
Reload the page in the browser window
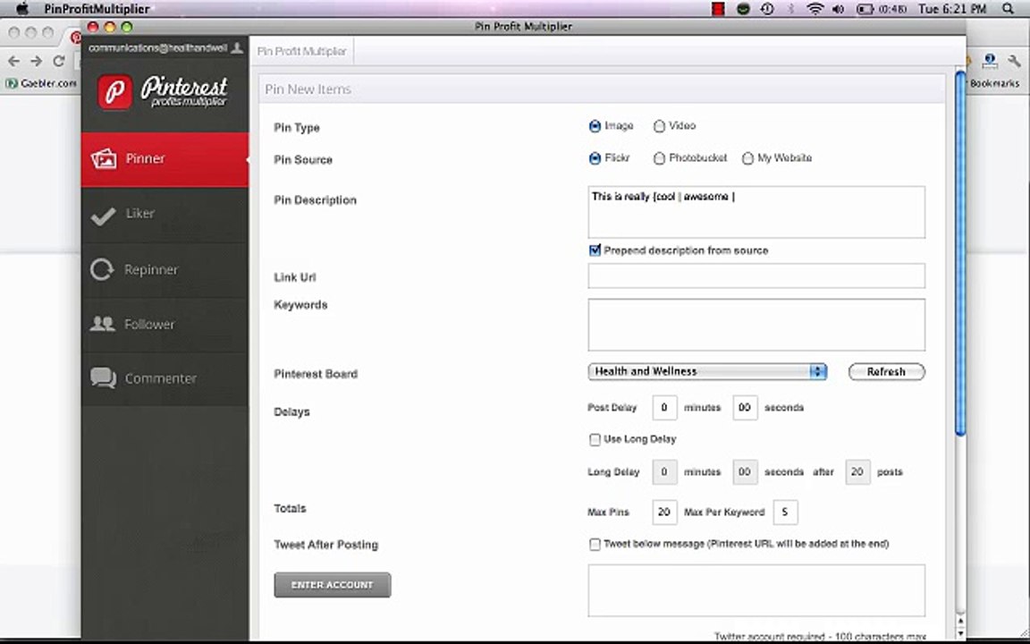pyautogui.click(x=58, y=61)
